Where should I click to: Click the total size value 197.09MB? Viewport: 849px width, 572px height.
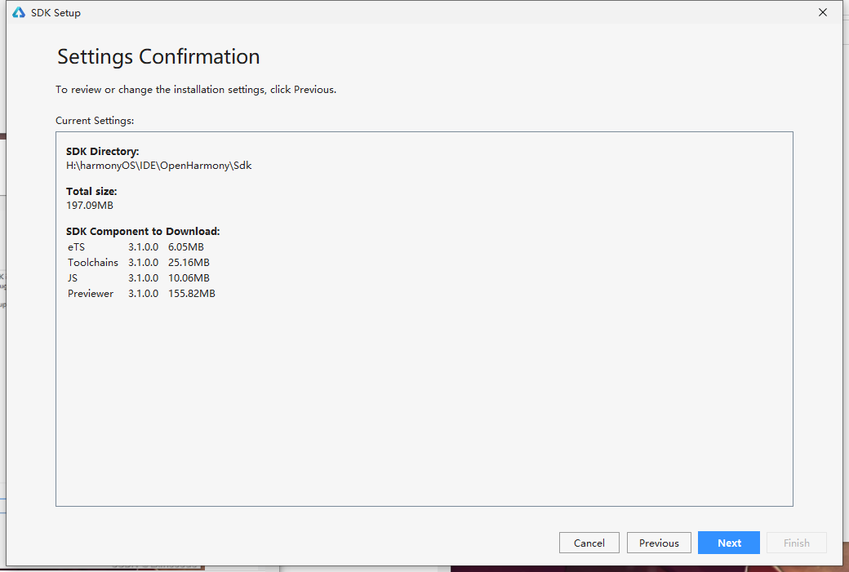(x=89, y=206)
